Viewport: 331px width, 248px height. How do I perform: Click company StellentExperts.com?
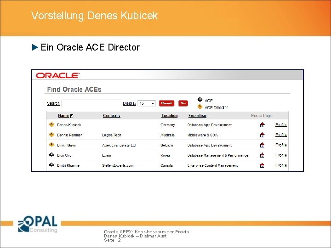coord(118,165)
